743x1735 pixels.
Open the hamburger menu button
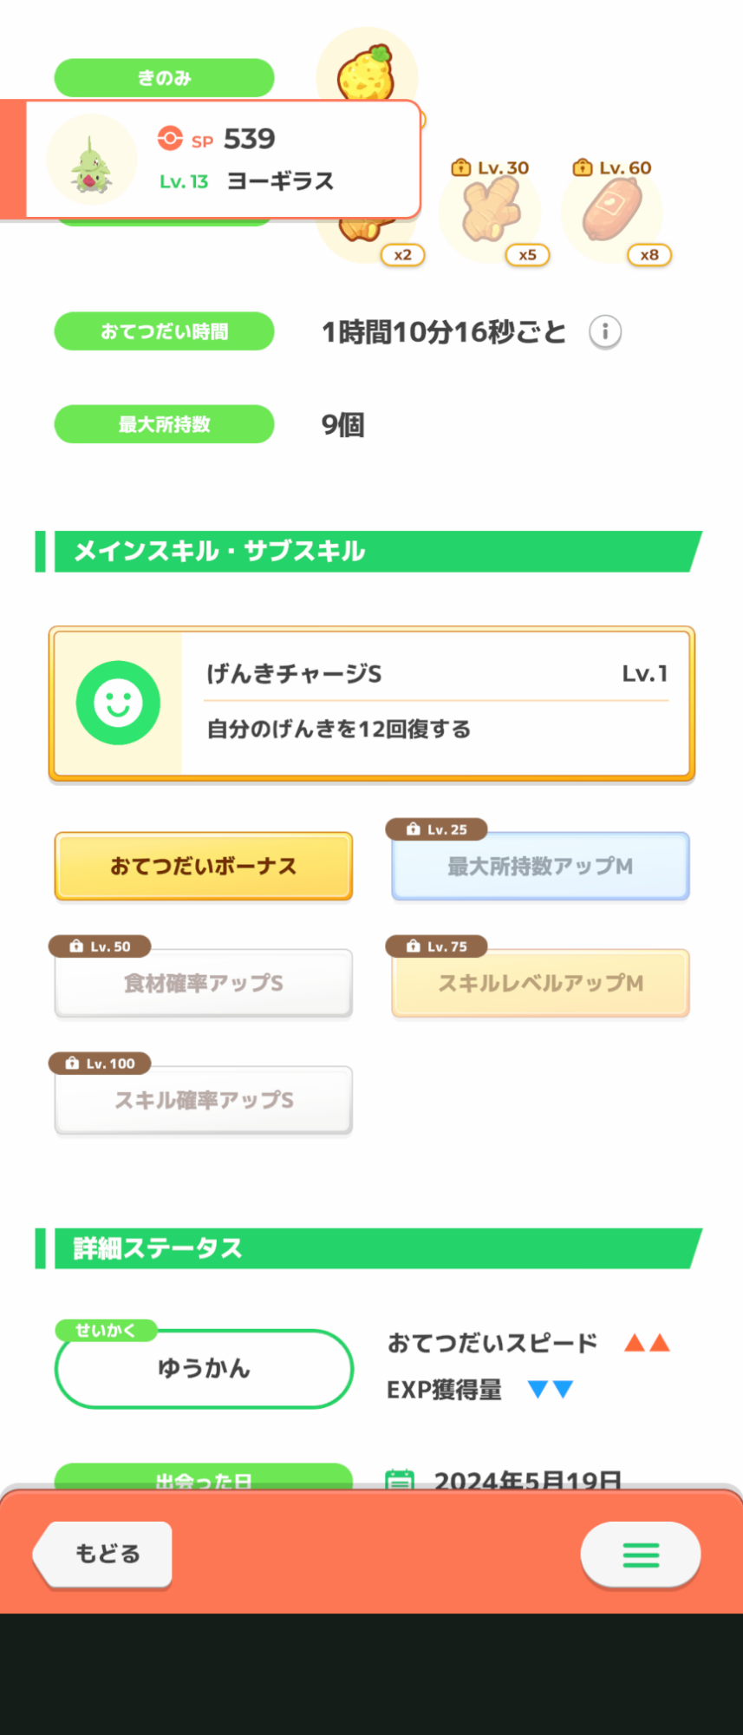tap(640, 1555)
